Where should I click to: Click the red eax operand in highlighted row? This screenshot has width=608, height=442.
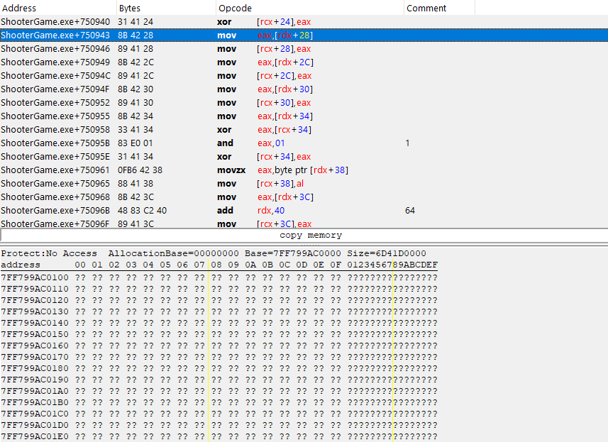(x=265, y=35)
